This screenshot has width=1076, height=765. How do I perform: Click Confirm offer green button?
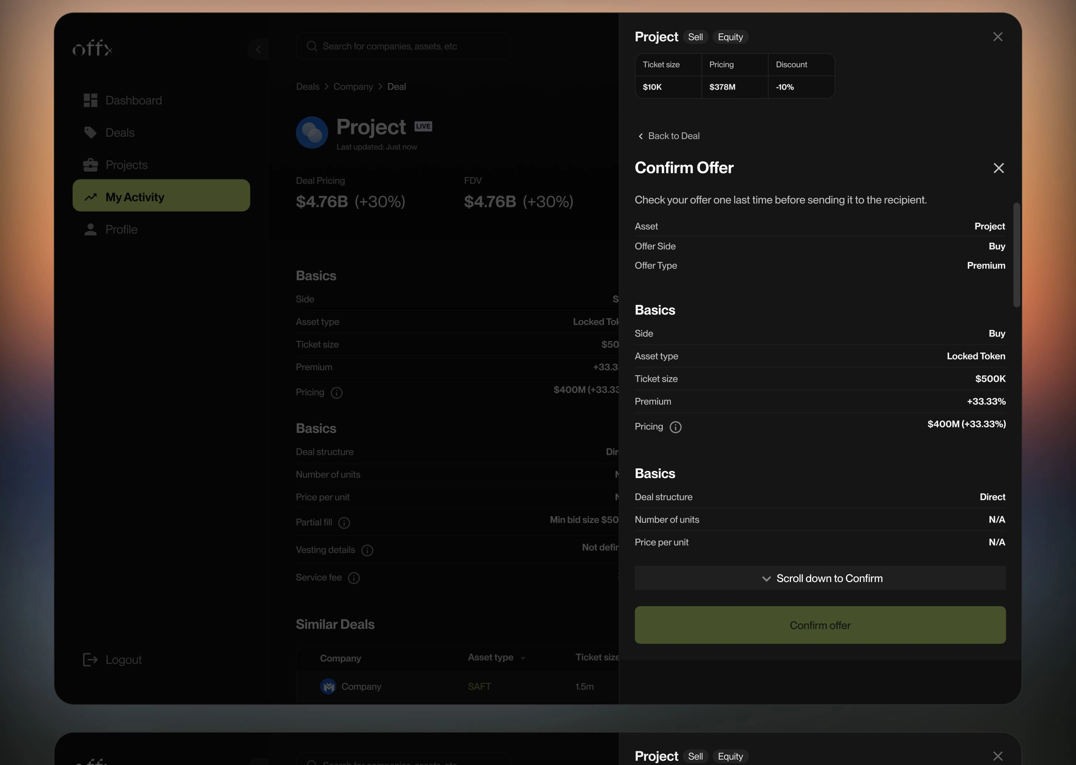pos(820,624)
